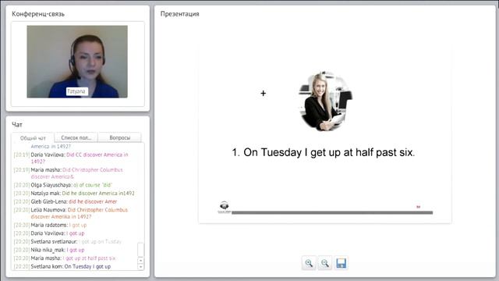Click Maria masha's Christopher Columbus message
Image resolution: width=499 pixels, height=281 pixels.
coord(69,173)
